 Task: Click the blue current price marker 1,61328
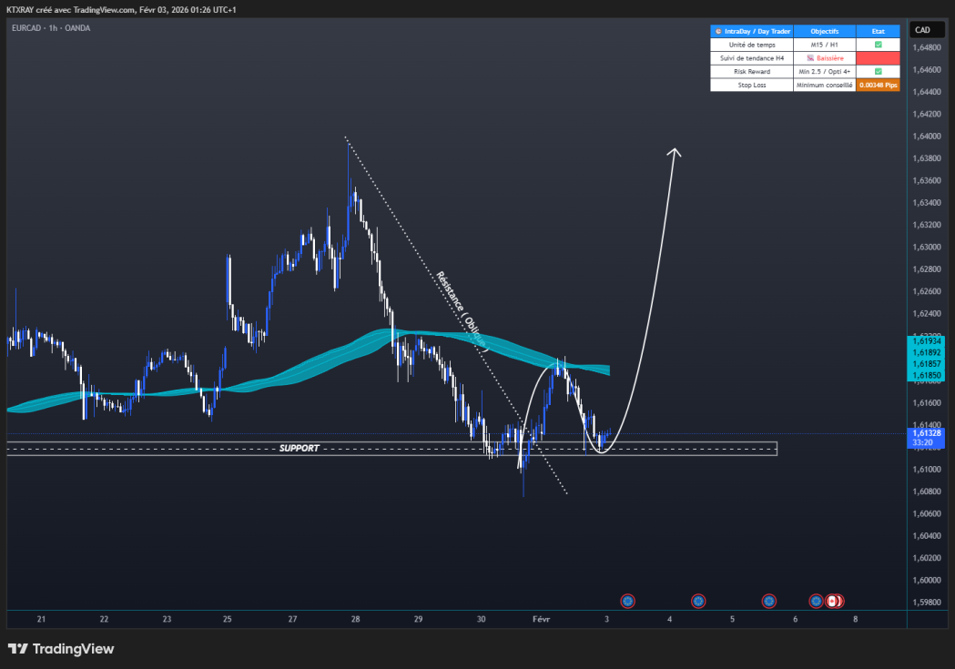(927, 433)
